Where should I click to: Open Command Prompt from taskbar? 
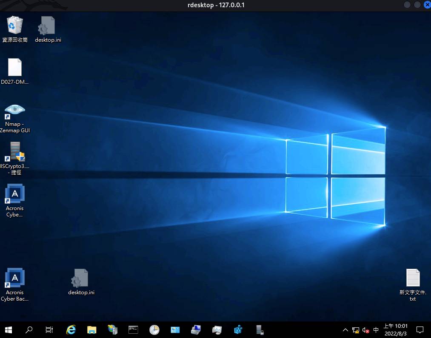[133, 330]
